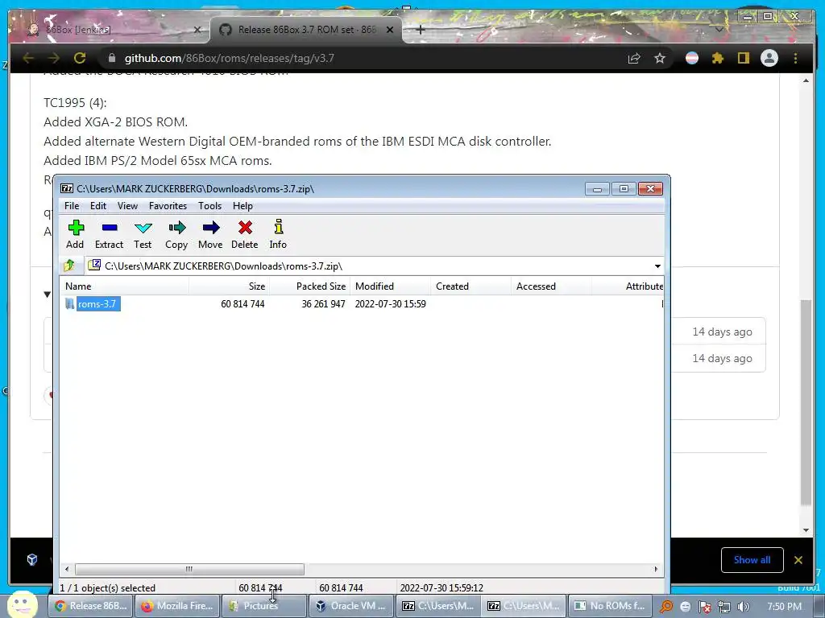Expand the 7-Zip address path dropdown

click(657, 266)
